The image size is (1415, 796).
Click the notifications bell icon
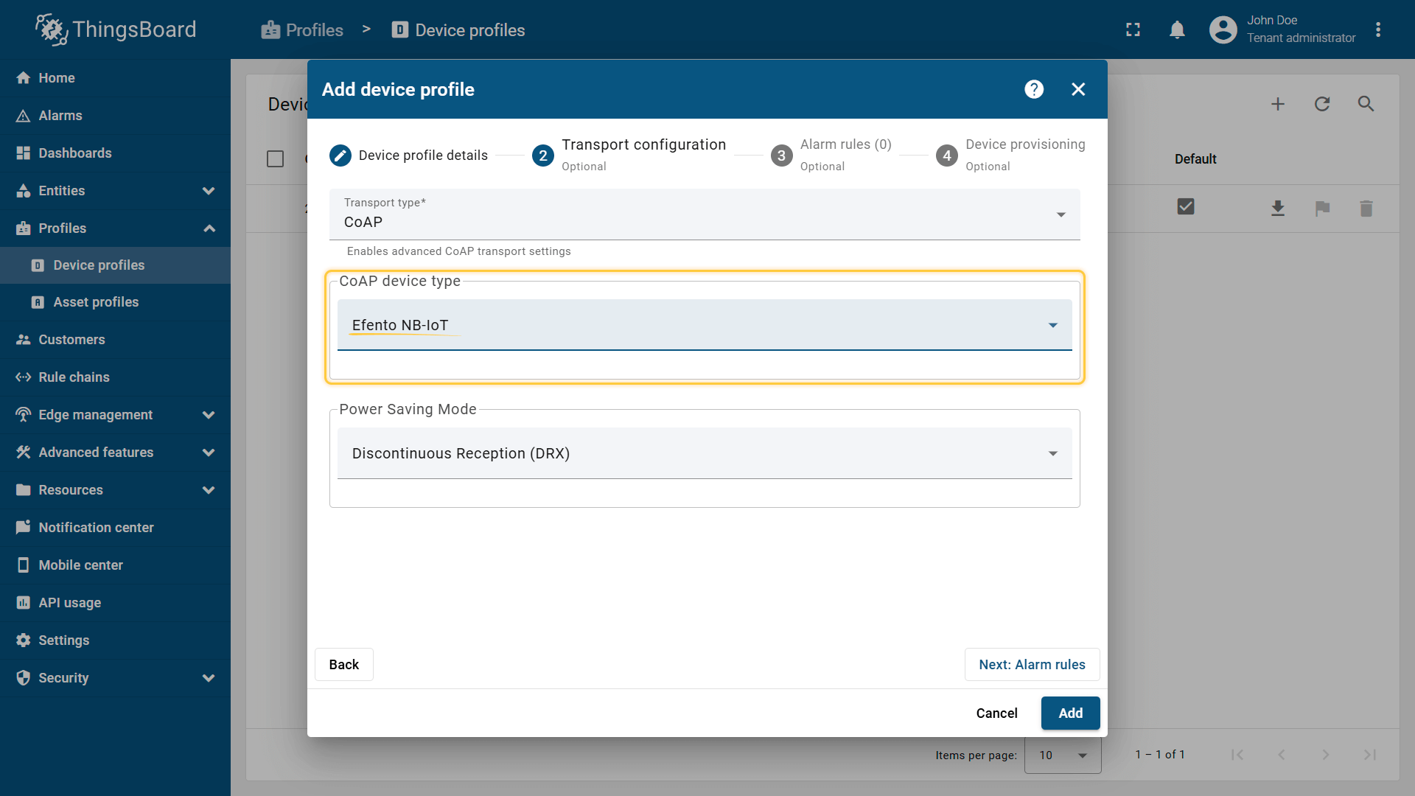1177,30
